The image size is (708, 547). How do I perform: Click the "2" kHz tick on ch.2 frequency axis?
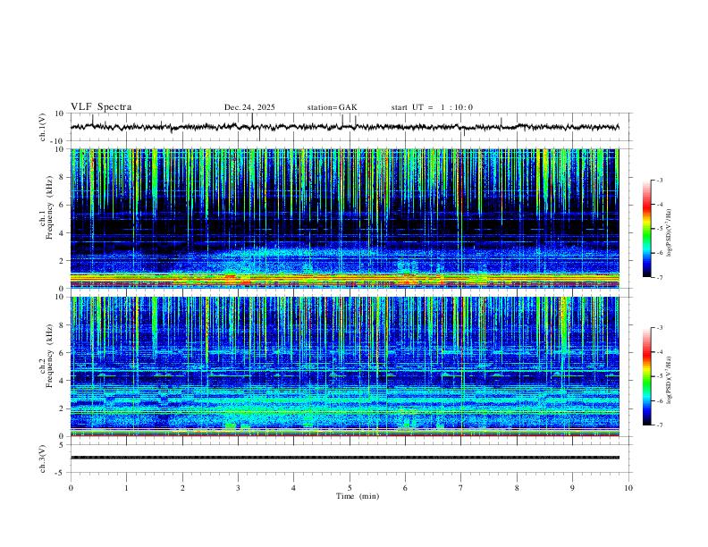(x=62, y=408)
